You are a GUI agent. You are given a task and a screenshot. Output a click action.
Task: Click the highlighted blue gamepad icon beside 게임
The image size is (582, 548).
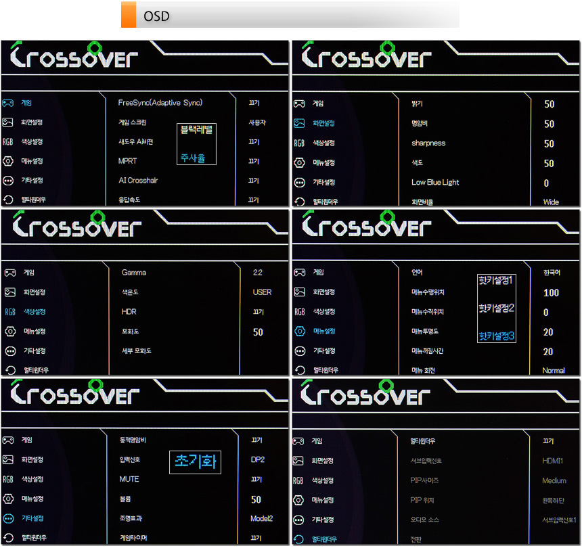[8, 104]
